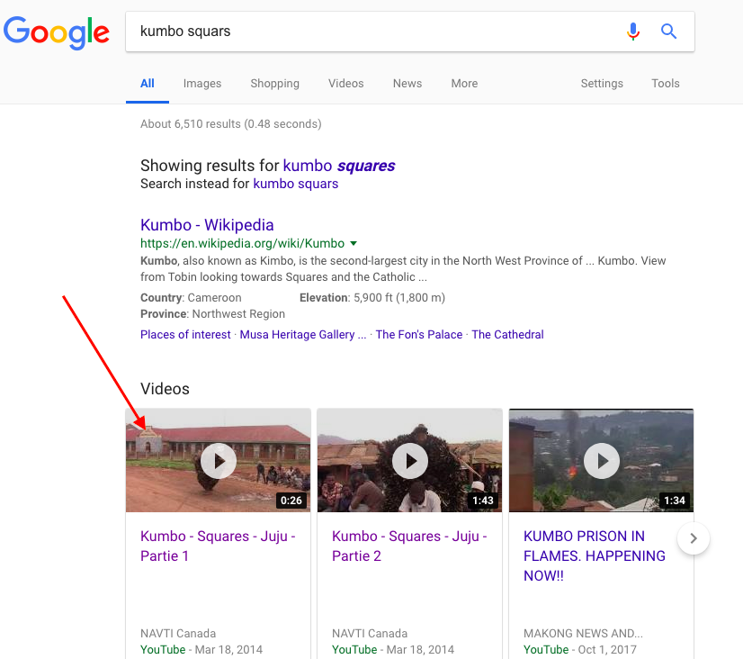Open the Places of interest sitelink

185,335
